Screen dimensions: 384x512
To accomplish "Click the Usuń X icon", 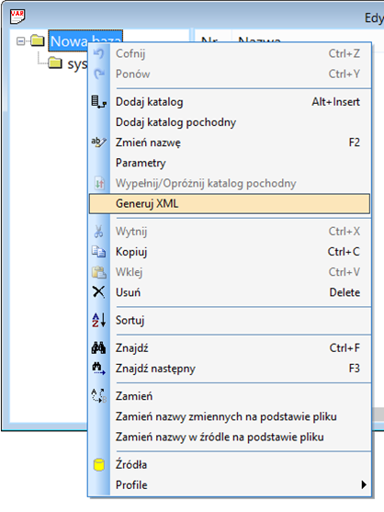I will click(x=99, y=292).
